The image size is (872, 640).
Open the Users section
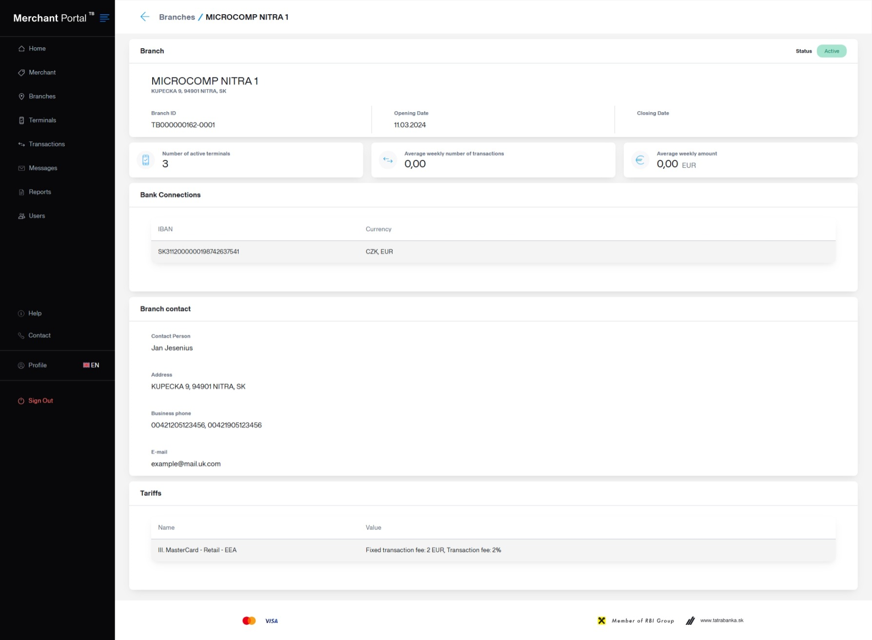tap(37, 216)
